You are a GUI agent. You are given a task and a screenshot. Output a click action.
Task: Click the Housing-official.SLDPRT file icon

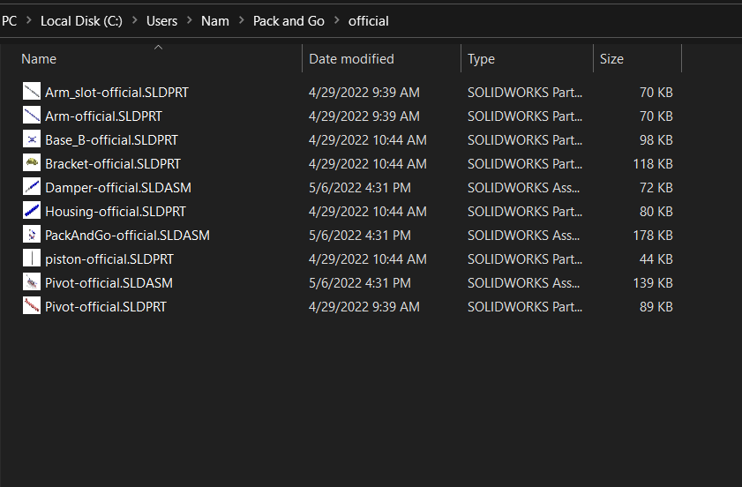point(32,211)
